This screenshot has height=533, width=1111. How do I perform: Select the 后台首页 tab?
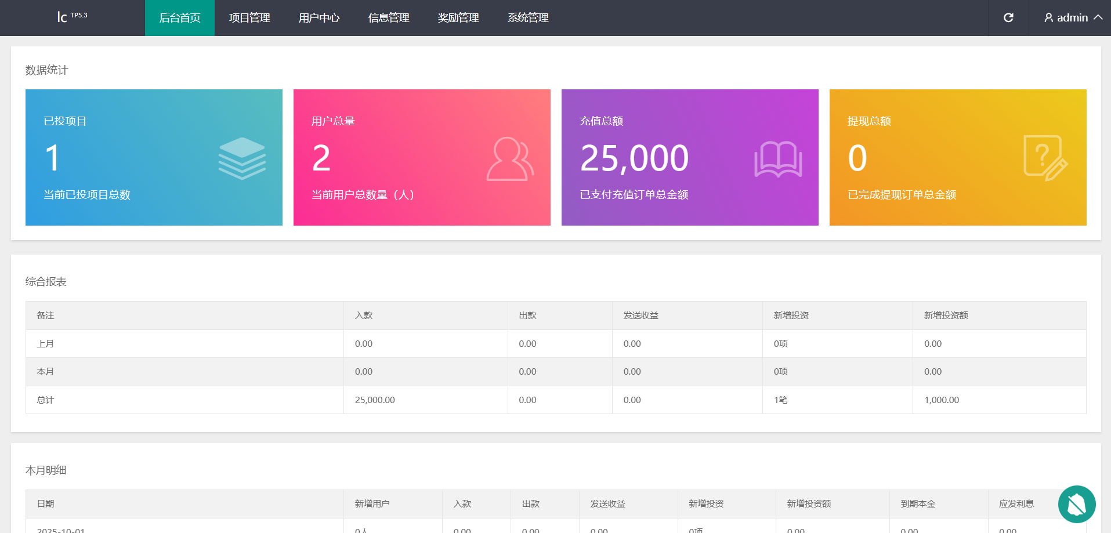[180, 18]
